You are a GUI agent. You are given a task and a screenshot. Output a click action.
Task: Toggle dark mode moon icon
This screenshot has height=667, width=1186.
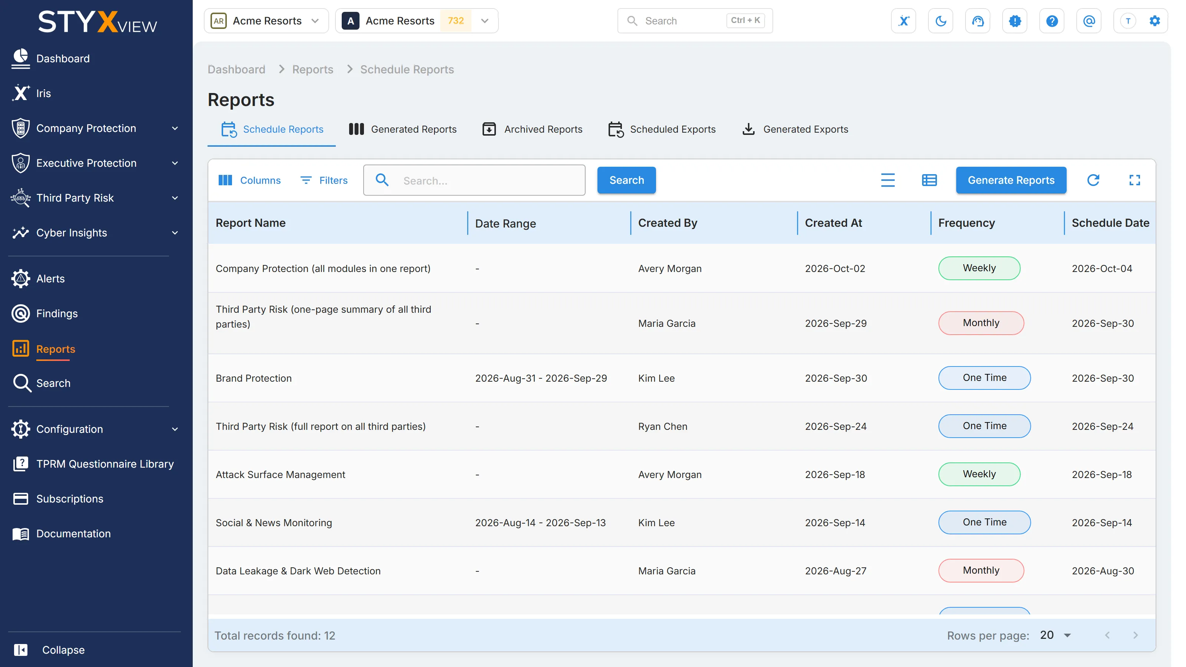click(x=941, y=21)
